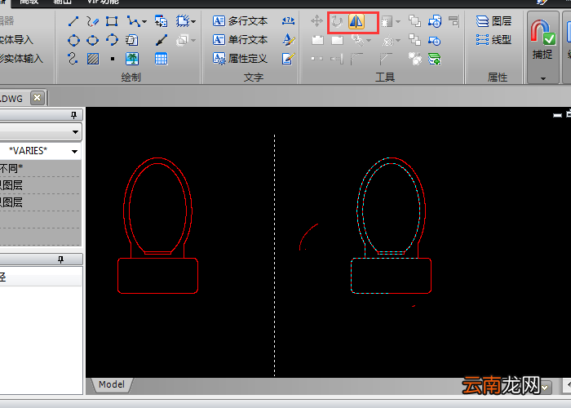Screen dimensions: 571x408
Task: Open the gradient square icon dropdown arrow
Action: [398, 22]
